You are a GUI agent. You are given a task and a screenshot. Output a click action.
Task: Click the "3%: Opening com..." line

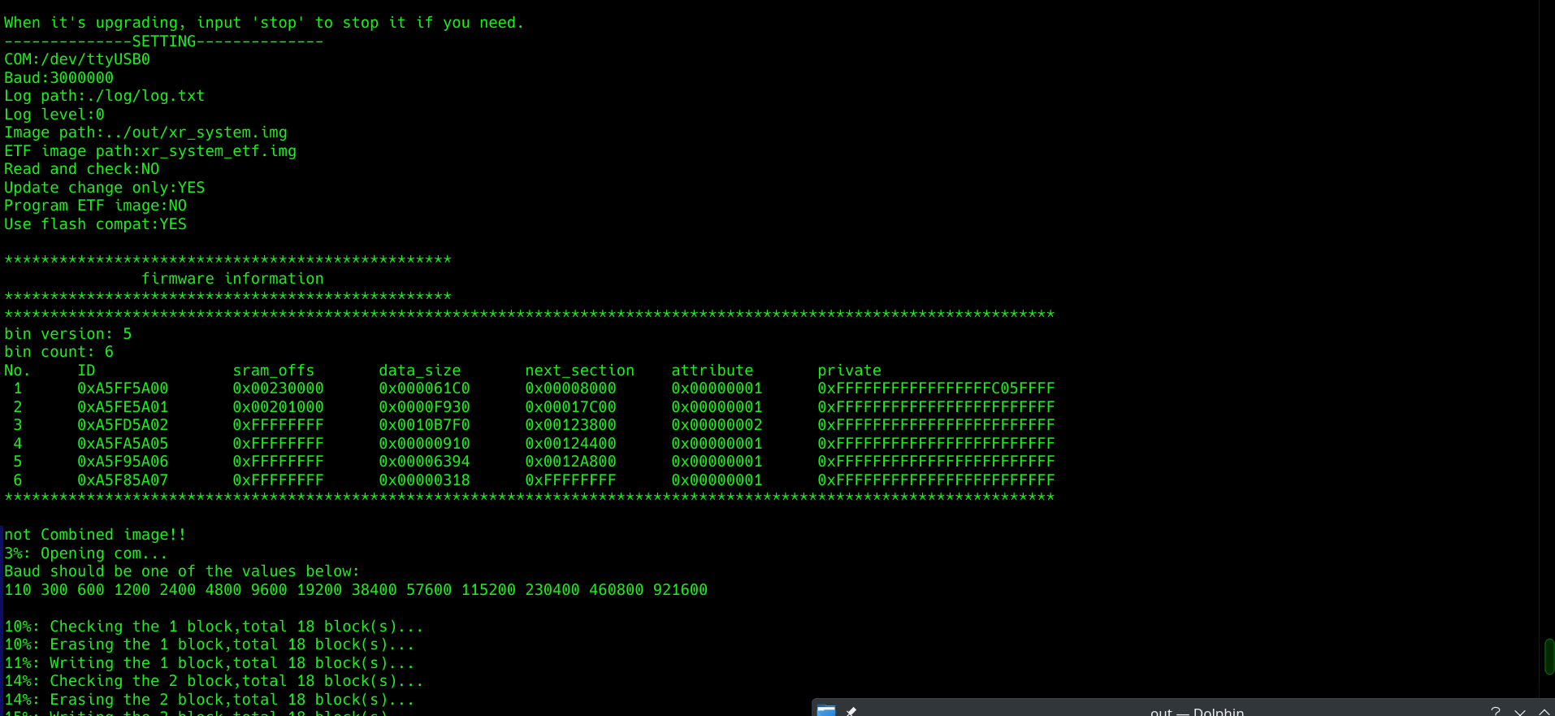(x=86, y=553)
